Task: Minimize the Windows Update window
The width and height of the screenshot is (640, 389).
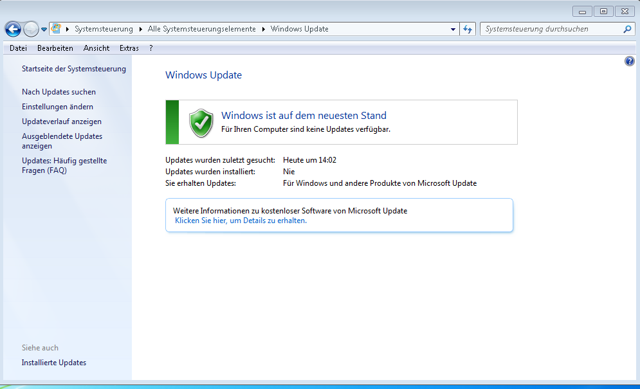Action: 583,12
